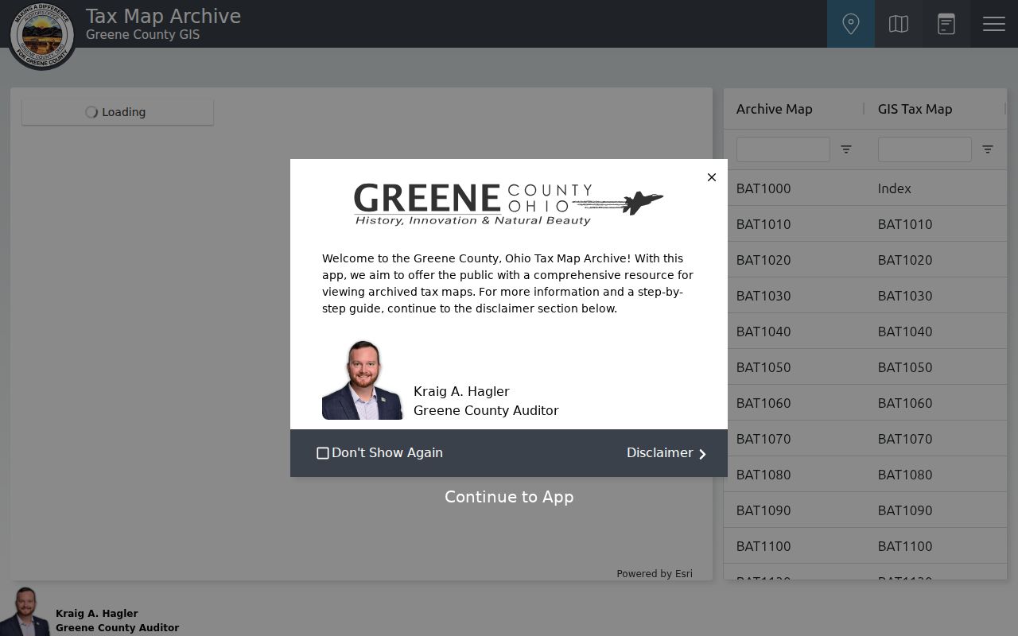Select BAT1100 in GIS Tax Map column
The image size is (1018, 636).
[905, 546]
